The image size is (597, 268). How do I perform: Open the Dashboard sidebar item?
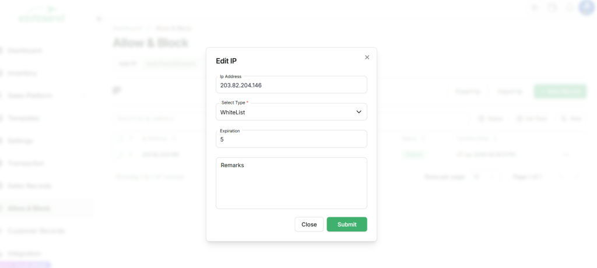[x=24, y=51]
